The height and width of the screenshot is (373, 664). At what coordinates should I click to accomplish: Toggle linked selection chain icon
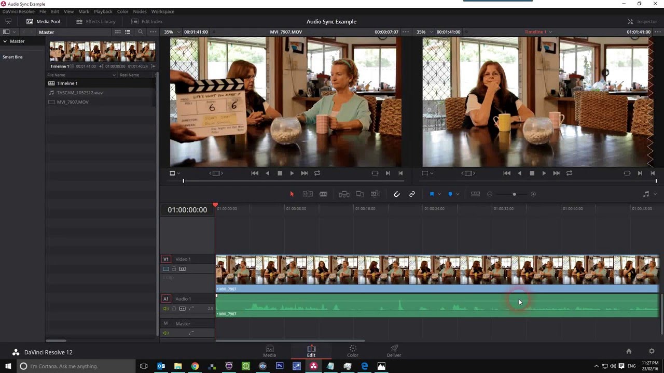click(412, 194)
